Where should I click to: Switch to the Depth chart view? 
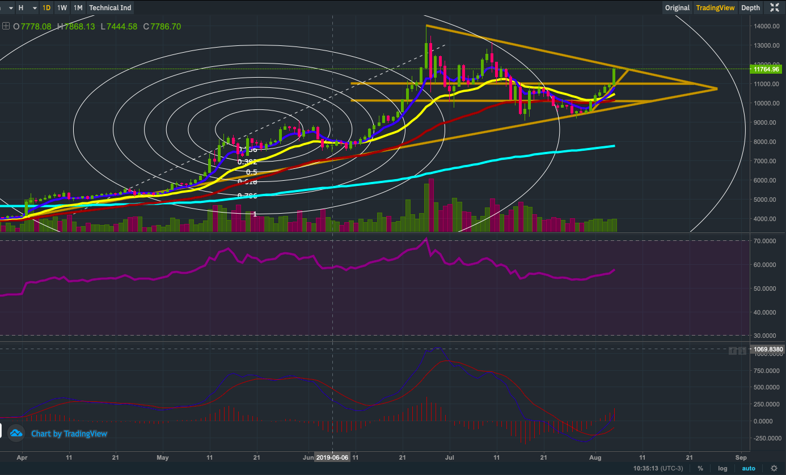point(750,8)
